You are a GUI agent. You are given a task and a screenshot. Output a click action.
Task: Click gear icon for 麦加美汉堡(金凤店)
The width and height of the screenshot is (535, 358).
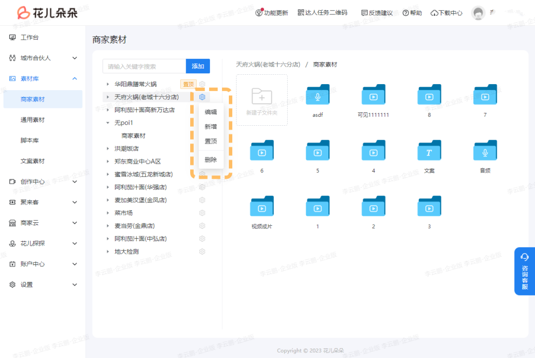(202, 200)
